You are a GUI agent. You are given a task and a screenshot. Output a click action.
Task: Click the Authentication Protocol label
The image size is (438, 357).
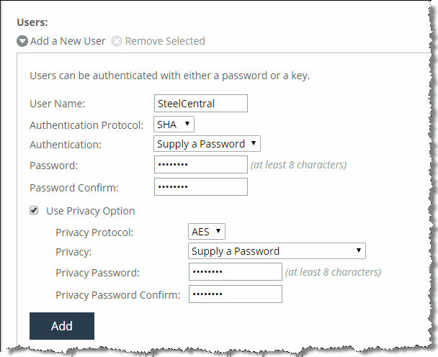[86, 125]
